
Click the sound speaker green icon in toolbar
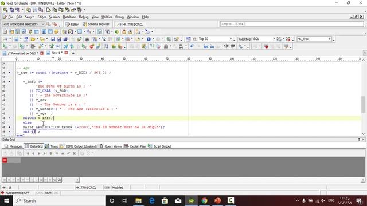117,31
